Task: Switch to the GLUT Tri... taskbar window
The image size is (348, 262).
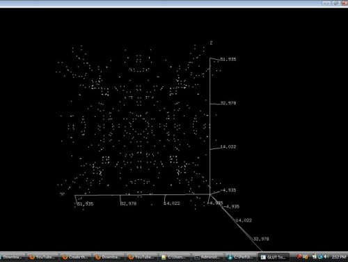Action: pos(274,257)
